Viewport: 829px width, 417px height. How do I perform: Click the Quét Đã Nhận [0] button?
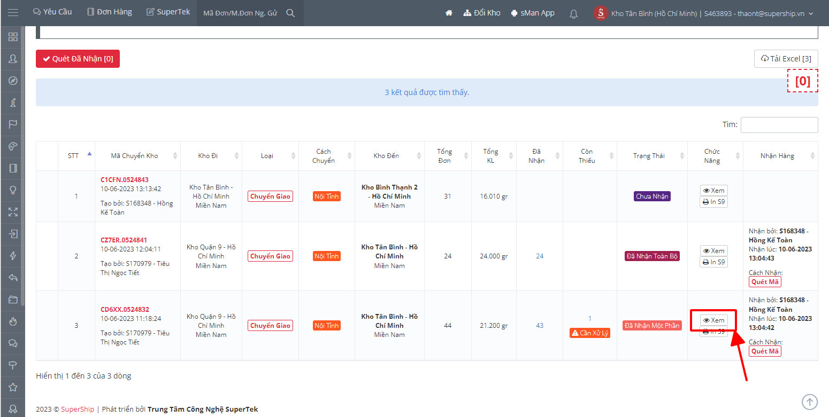pos(78,59)
